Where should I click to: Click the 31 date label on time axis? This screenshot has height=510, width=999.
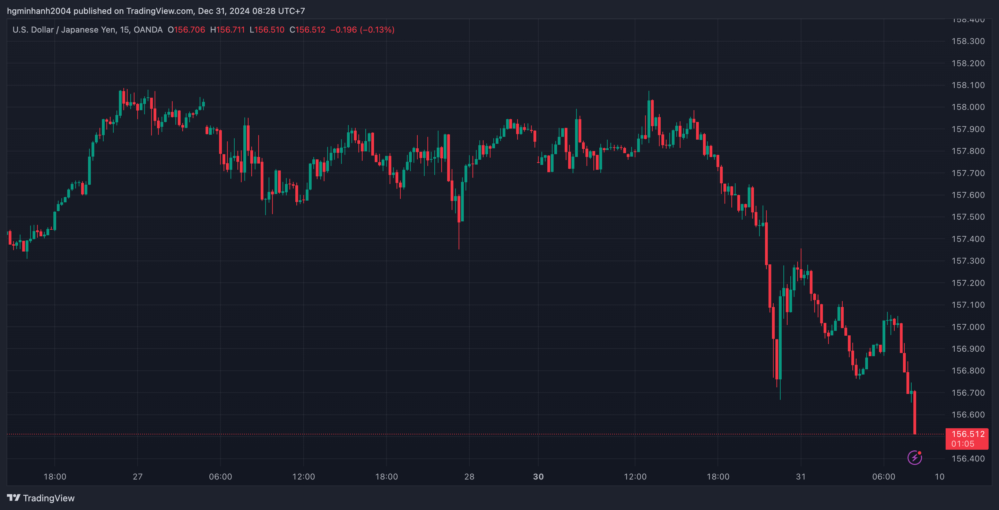801,477
